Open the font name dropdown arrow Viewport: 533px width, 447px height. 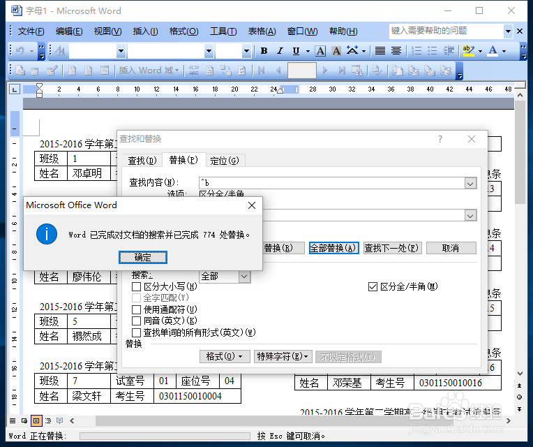pyautogui.click(x=209, y=52)
